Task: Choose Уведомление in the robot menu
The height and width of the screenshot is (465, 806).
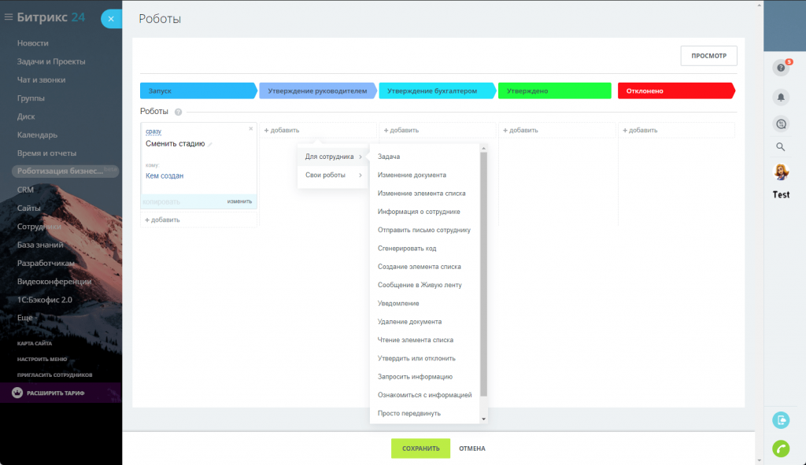Action: (398, 303)
